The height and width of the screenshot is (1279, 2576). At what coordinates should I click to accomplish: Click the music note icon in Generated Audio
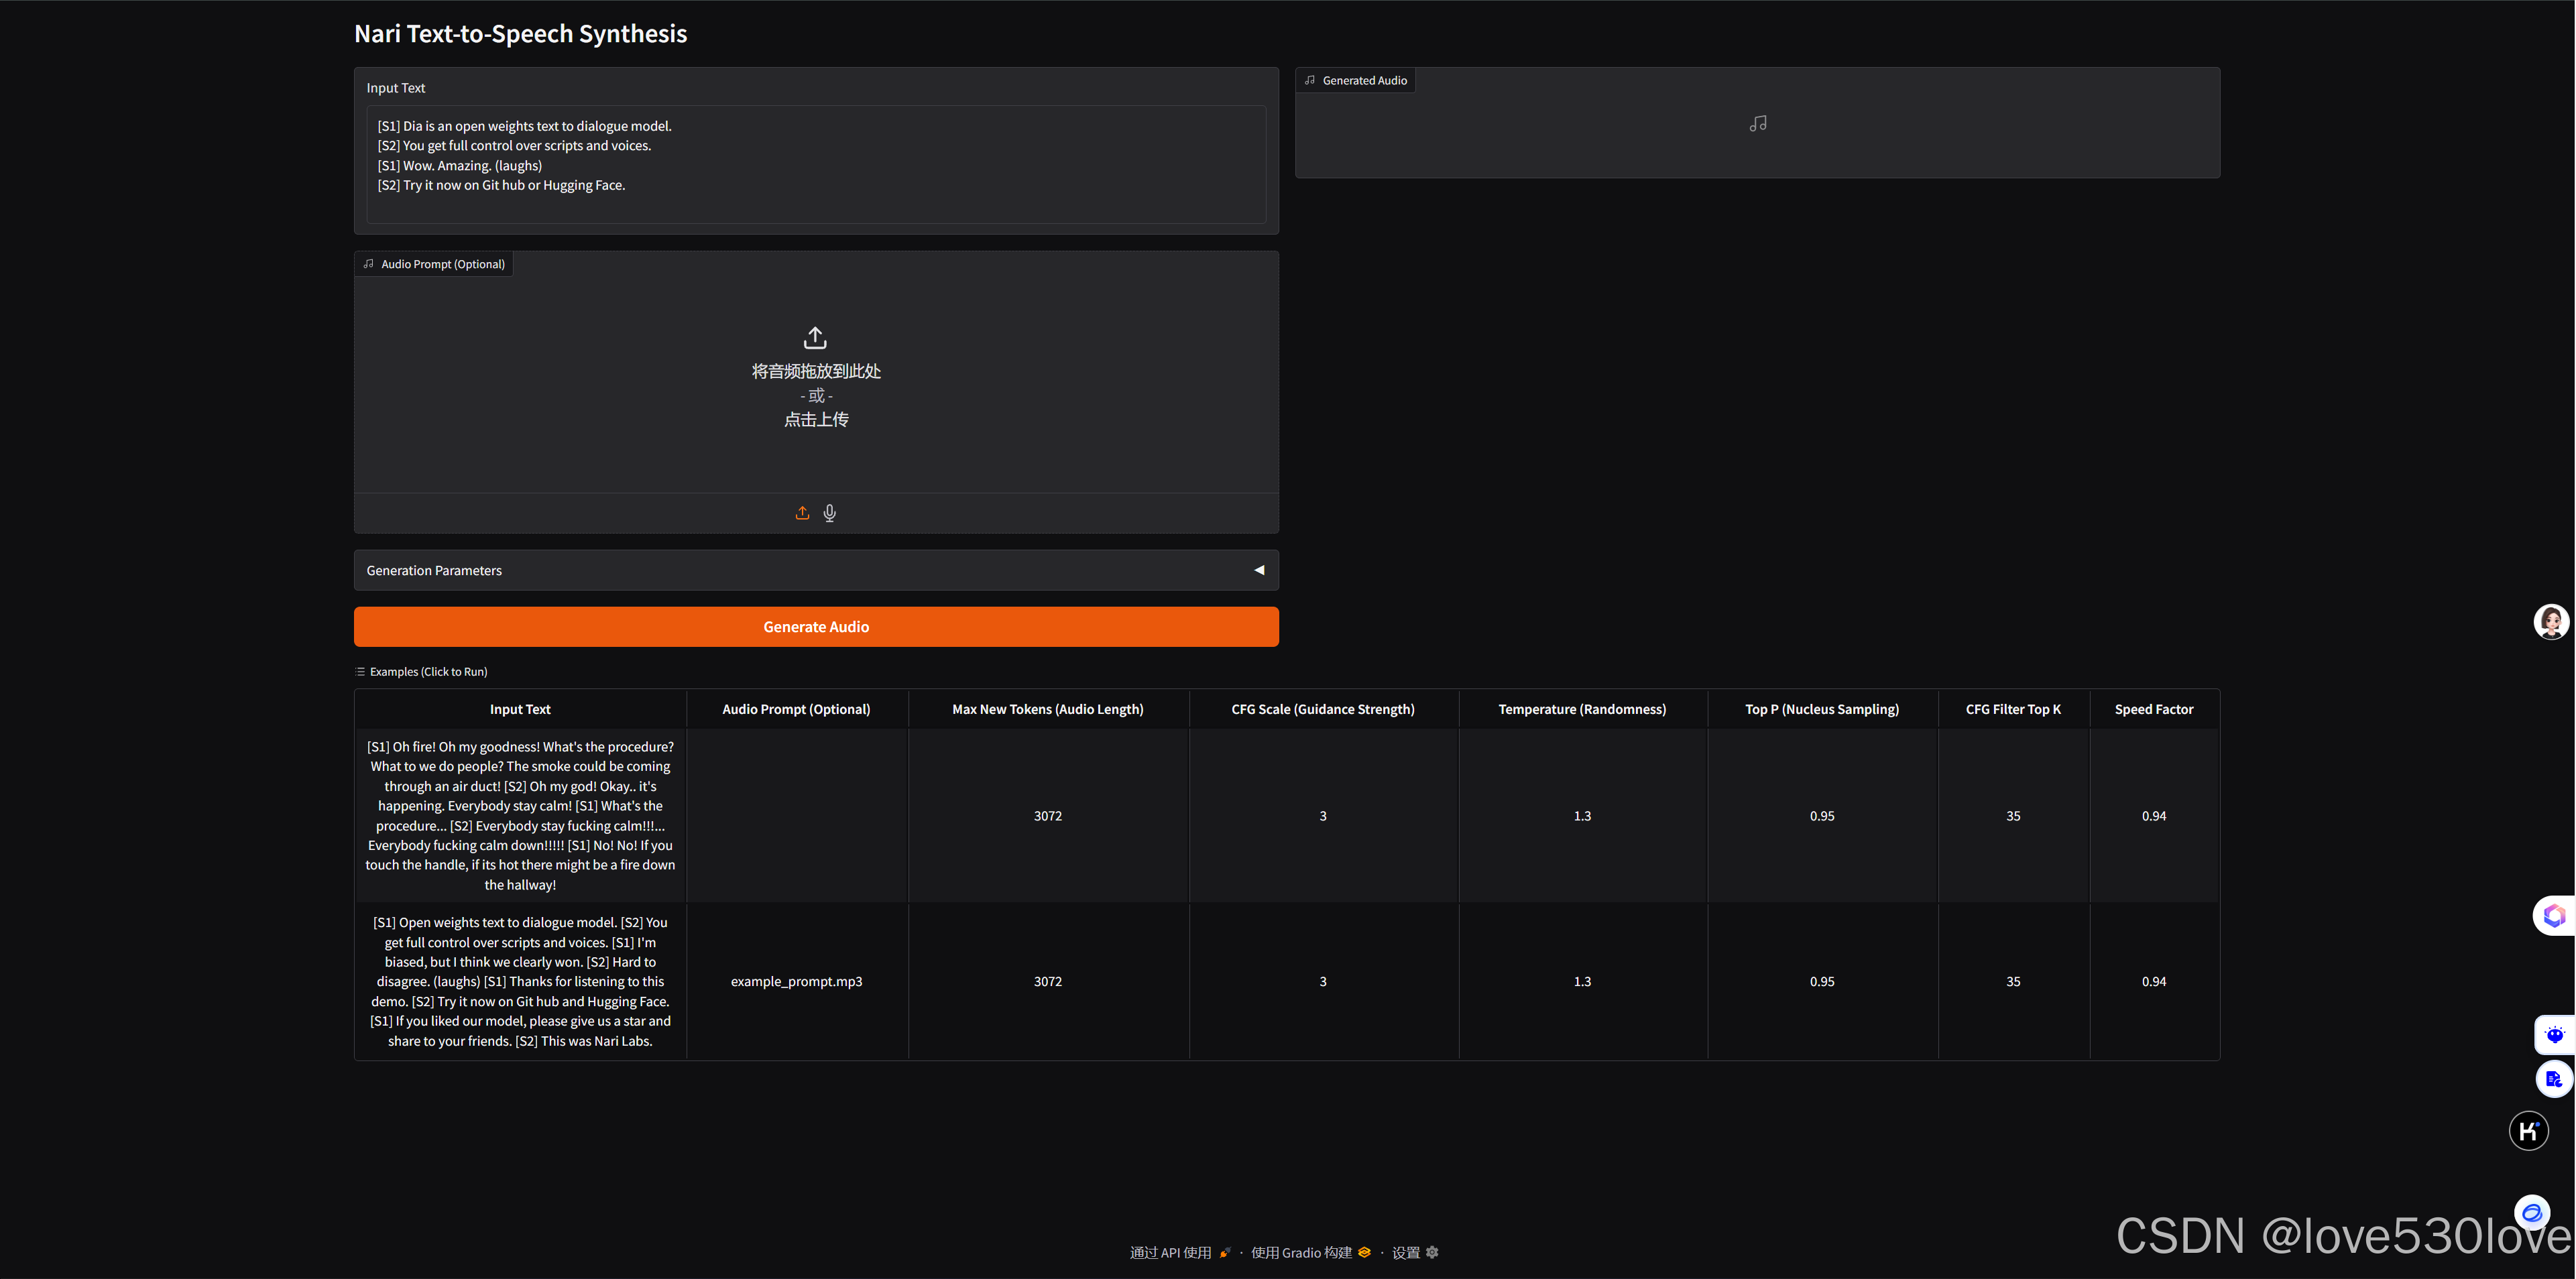(1757, 124)
